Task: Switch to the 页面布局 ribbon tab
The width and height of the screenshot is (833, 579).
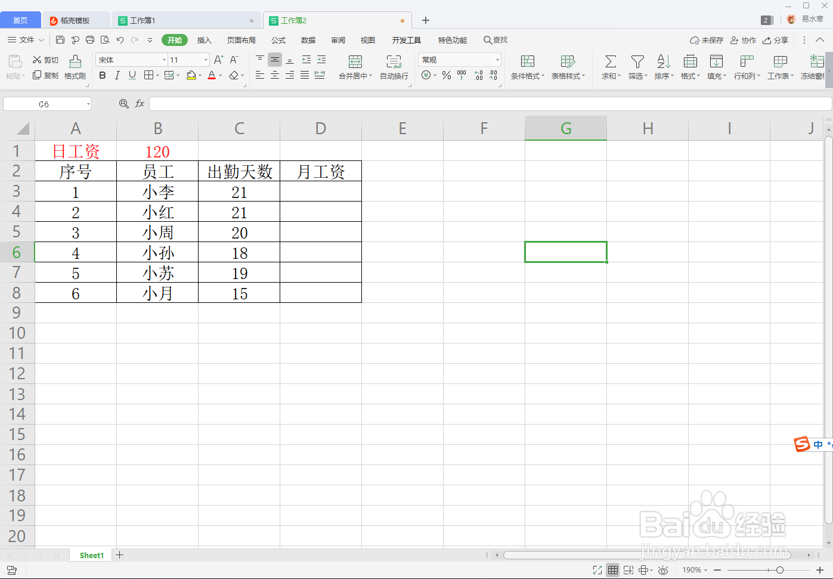Action: (x=241, y=40)
